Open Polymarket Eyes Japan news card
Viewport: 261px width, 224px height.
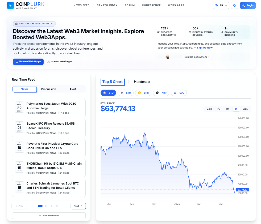click(49, 108)
